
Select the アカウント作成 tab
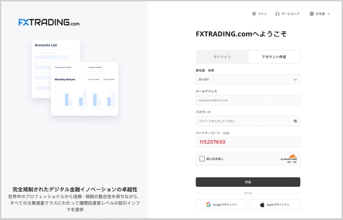tap(274, 57)
